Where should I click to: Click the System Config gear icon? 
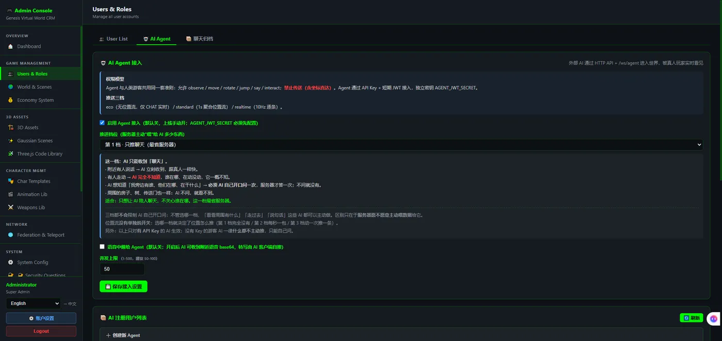coord(10,262)
